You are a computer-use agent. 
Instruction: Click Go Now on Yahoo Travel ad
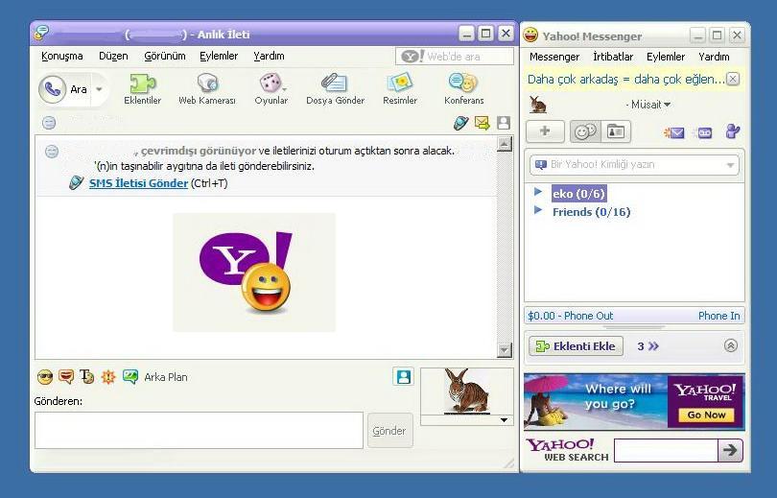click(x=706, y=415)
